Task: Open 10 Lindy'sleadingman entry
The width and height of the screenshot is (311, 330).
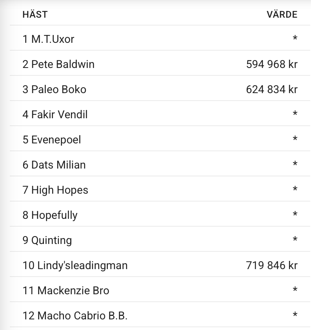Action: tap(75, 265)
